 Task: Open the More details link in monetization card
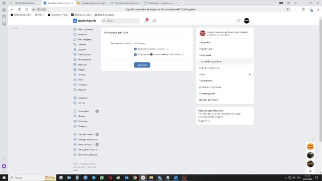pos(204,121)
